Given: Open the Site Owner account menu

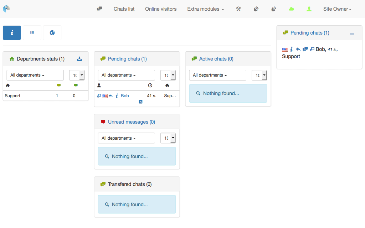Looking at the screenshot, I should 337,9.
